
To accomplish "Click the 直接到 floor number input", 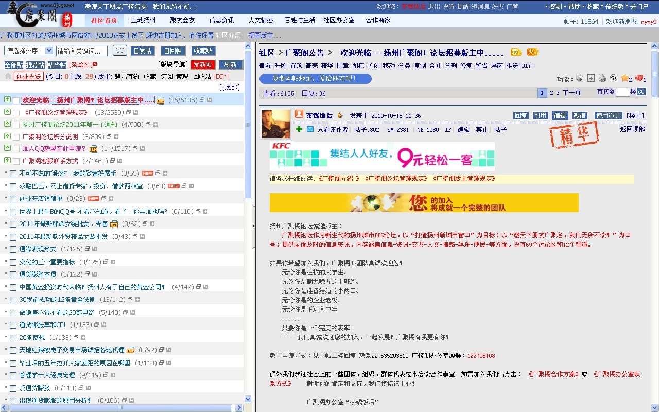I will 622,92.
